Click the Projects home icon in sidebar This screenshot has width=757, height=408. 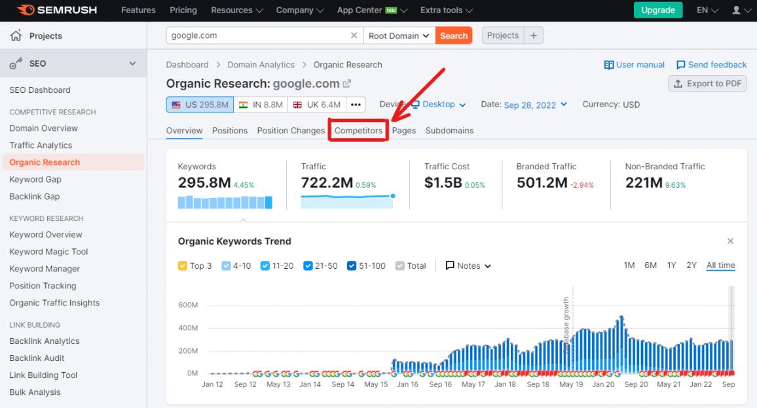(16, 36)
